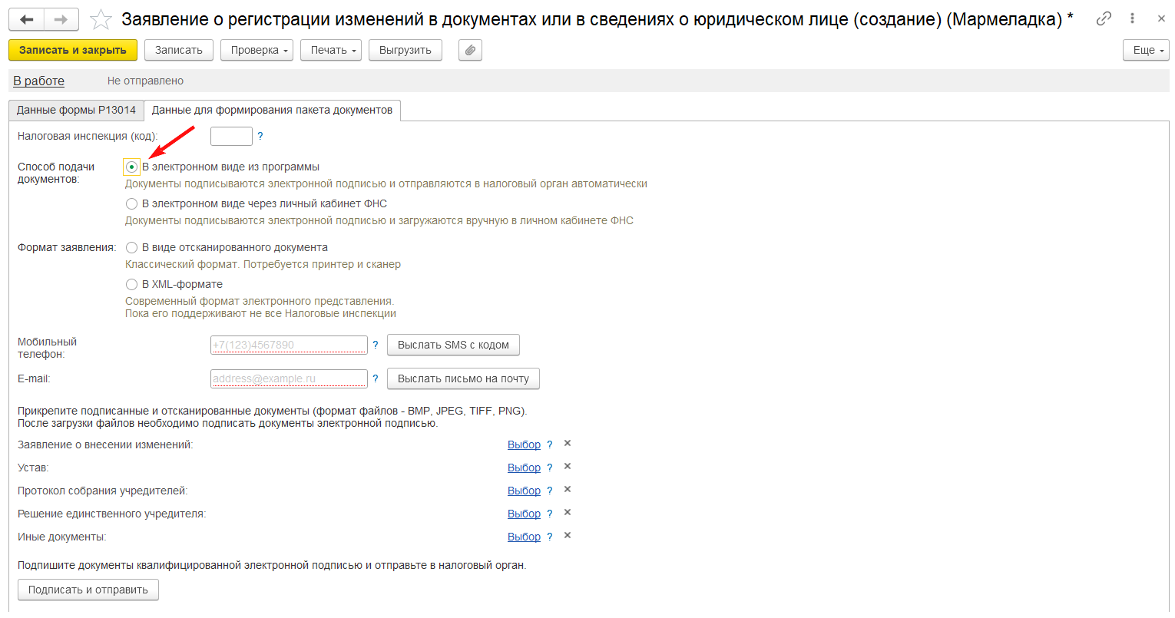Clear the Устав attachment with X icon
Image resolution: width=1175 pixels, height=618 pixels.
(568, 467)
